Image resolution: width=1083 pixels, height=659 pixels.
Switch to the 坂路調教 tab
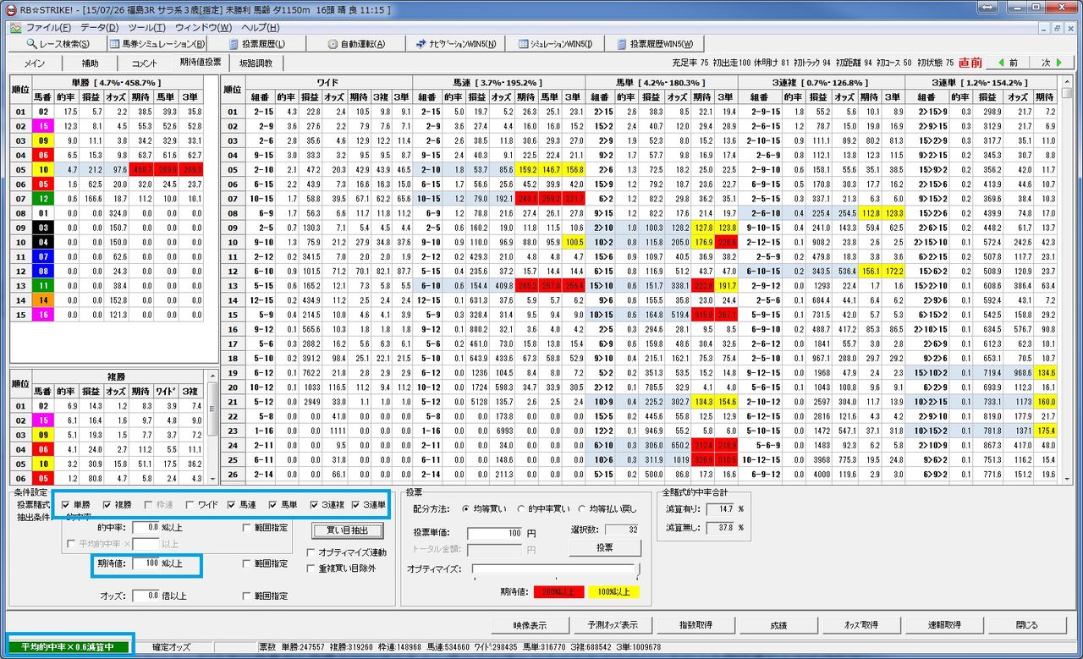(x=256, y=63)
